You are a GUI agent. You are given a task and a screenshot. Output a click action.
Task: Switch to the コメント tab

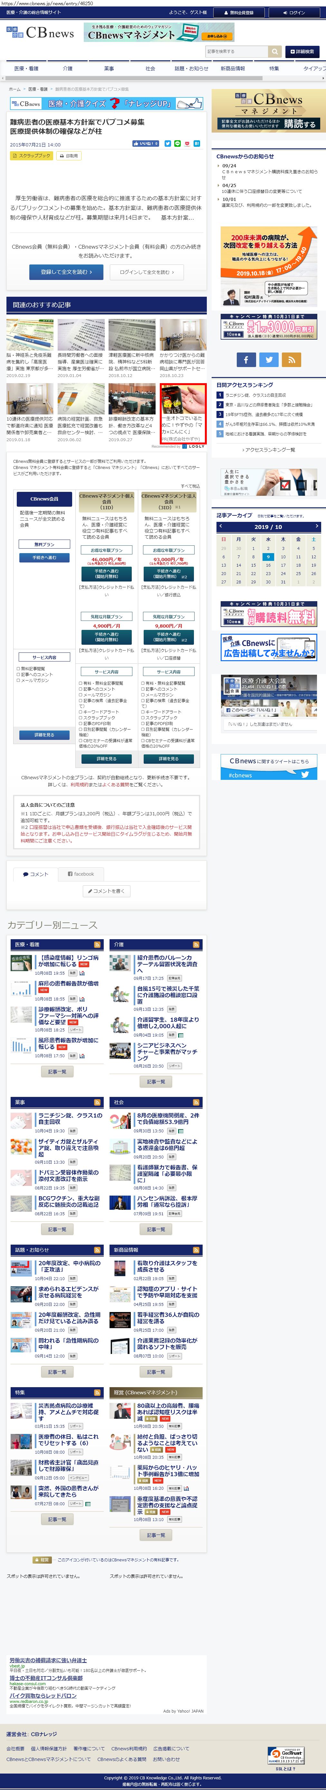click(x=35, y=874)
